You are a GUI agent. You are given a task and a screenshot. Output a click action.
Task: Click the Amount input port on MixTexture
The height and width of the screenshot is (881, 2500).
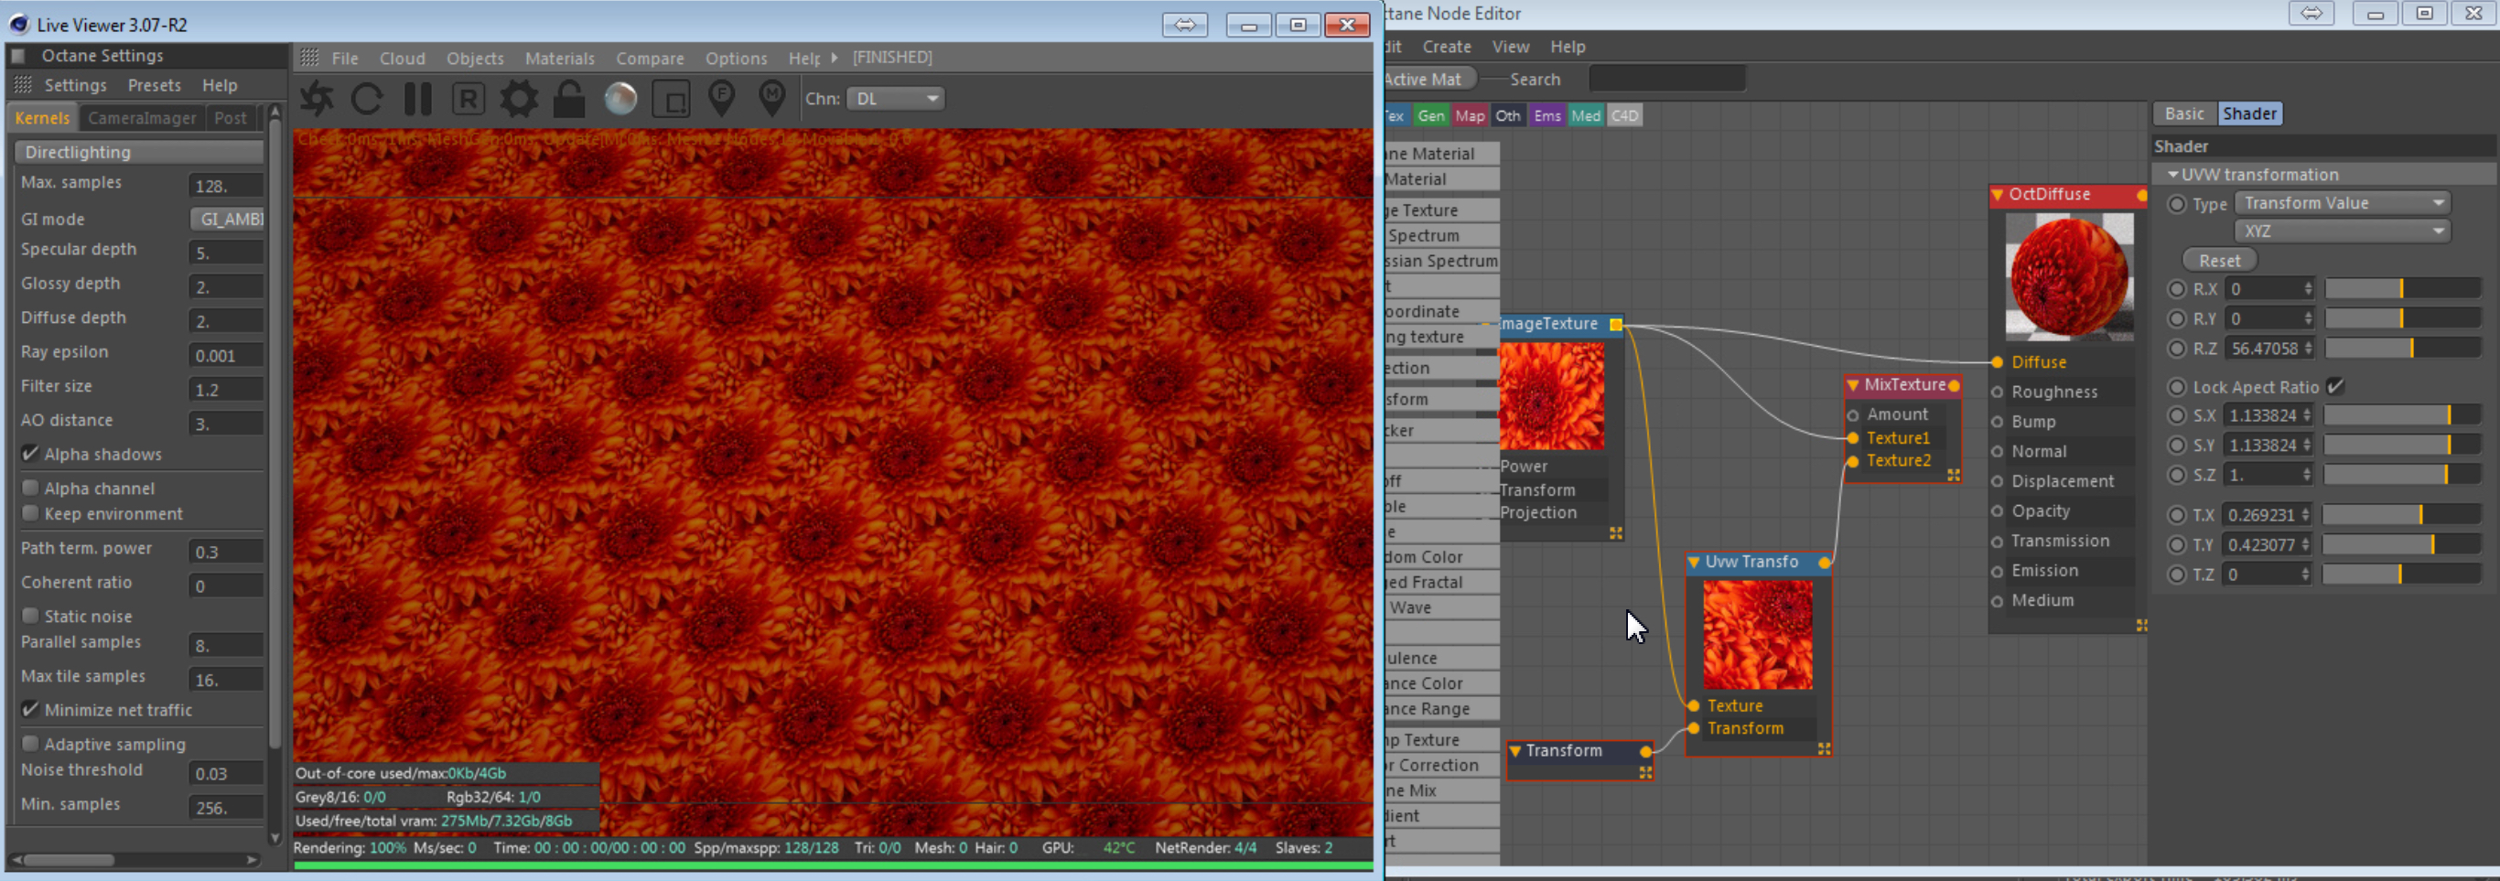pos(1853,415)
